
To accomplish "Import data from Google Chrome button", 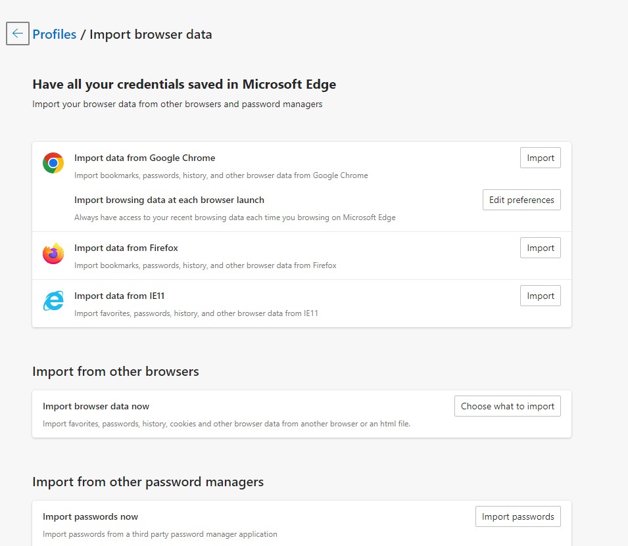I will point(541,158).
